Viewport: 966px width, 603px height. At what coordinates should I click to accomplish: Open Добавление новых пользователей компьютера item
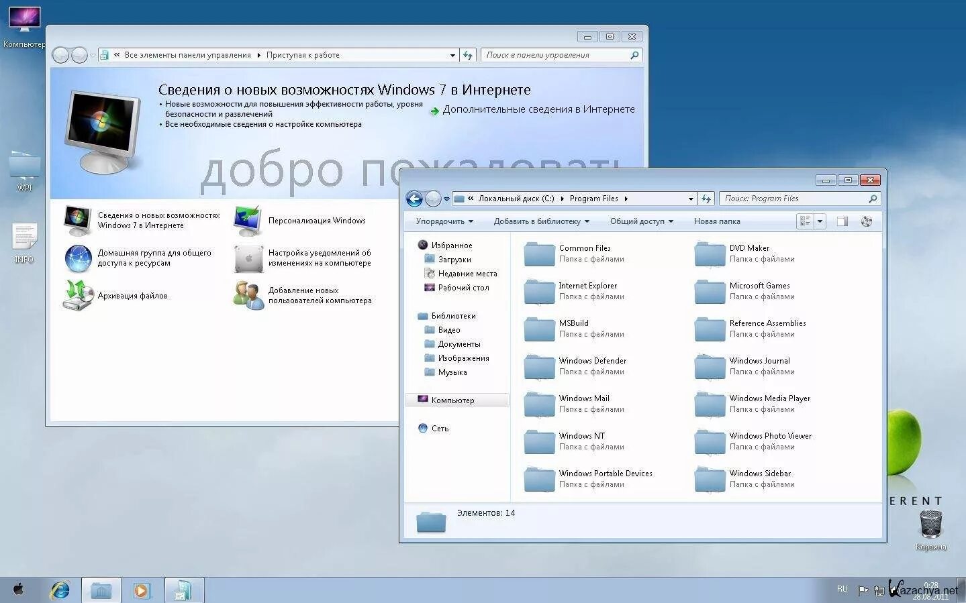(x=303, y=296)
